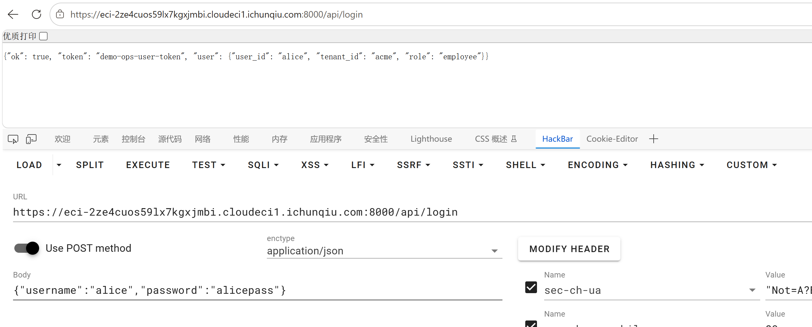The width and height of the screenshot is (812, 327).
Task: Open the TEST dropdown menu
Action: coord(209,165)
